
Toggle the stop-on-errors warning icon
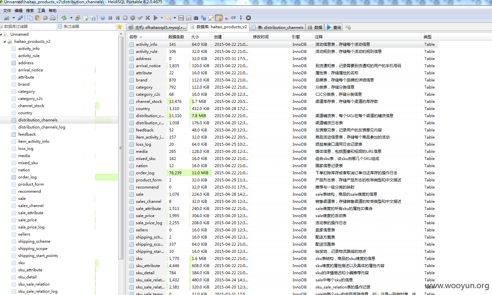coord(219,18)
